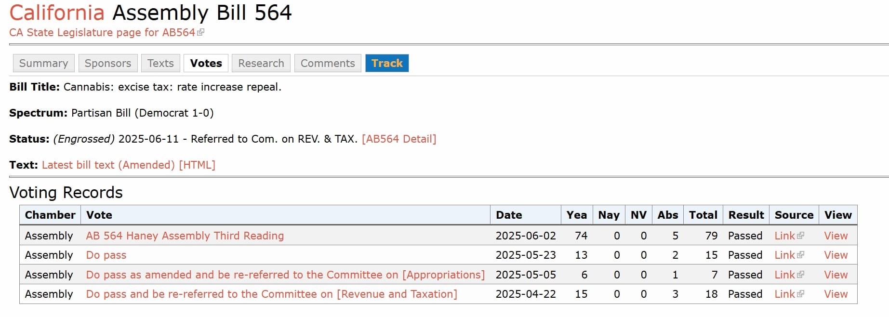This screenshot has height=317, width=889.
Task: Click the external link icon beside CA State Legislature page
Action: (x=201, y=31)
